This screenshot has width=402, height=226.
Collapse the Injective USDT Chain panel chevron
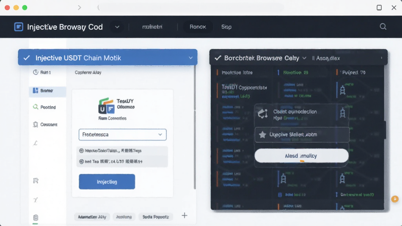click(x=190, y=58)
